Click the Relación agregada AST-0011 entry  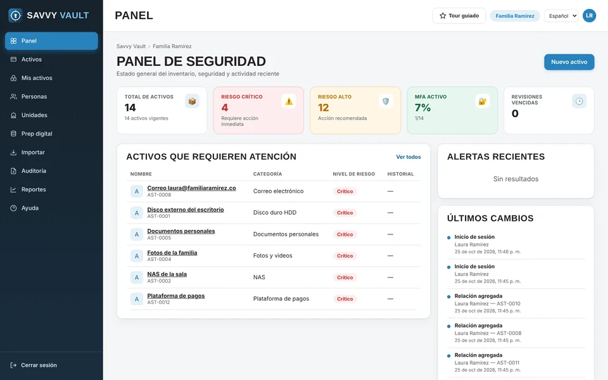(x=516, y=362)
